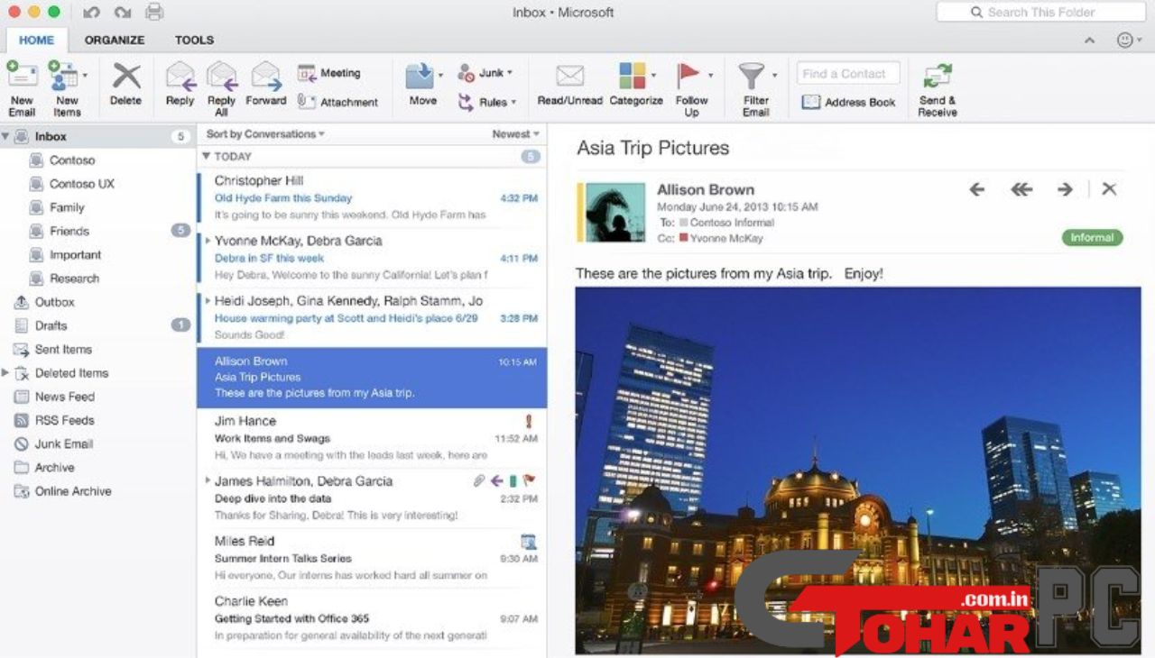Viewport: 1155px width, 658px height.
Task: Click reading pane Forward arrow
Action: (x=1066, y=189)
